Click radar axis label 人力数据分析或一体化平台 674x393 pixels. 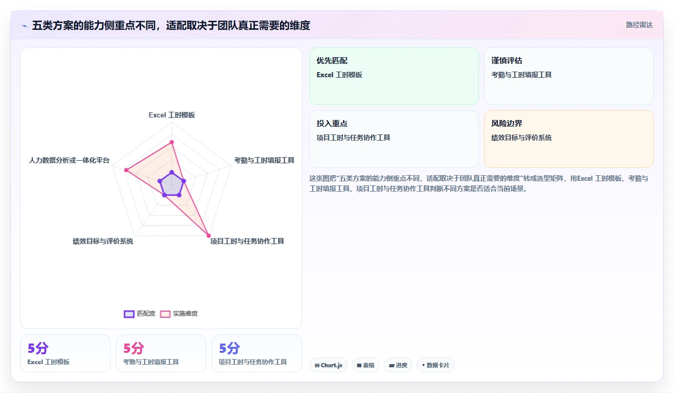[x=70, y=160]
